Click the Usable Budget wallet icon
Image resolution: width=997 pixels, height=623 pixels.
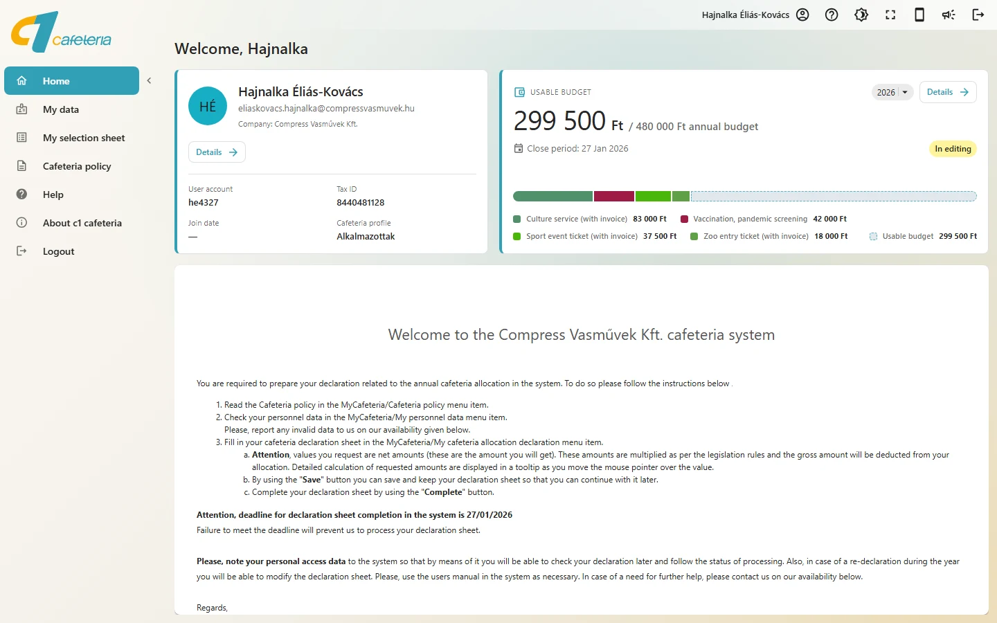pos(519,92)
